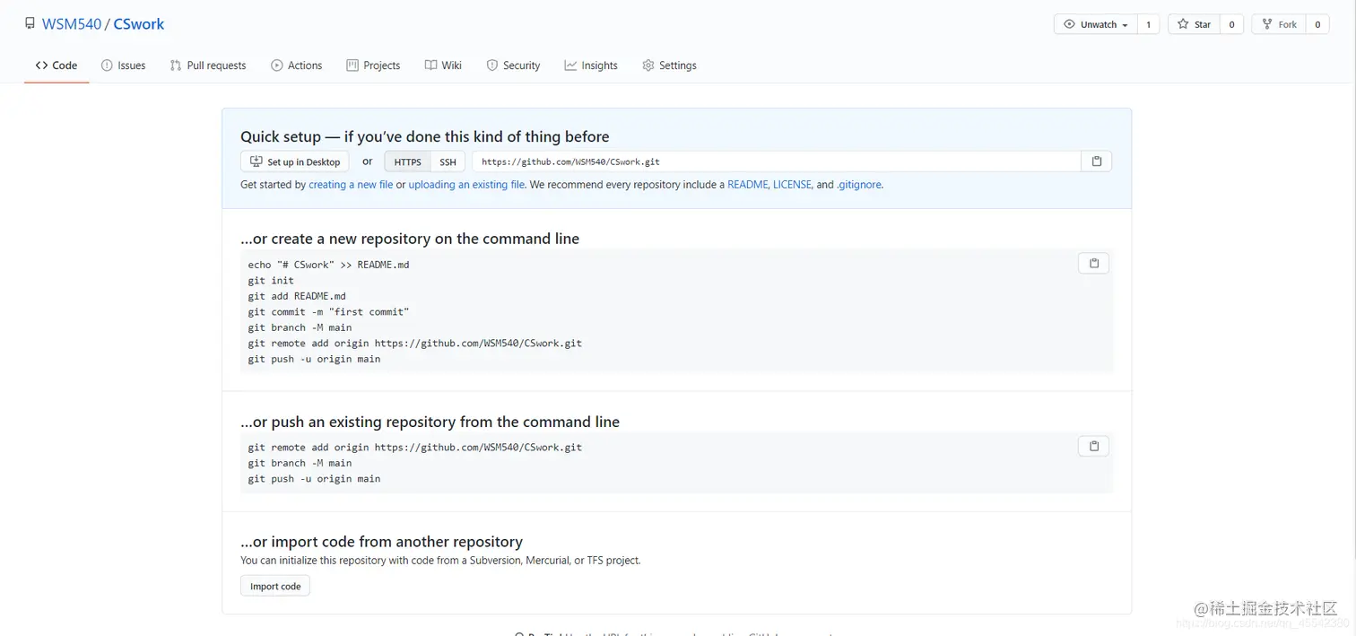Viewport: 1356px width, 636px height.
Task: Expand the Unwatch dropdown
Action: (1096, 24)
